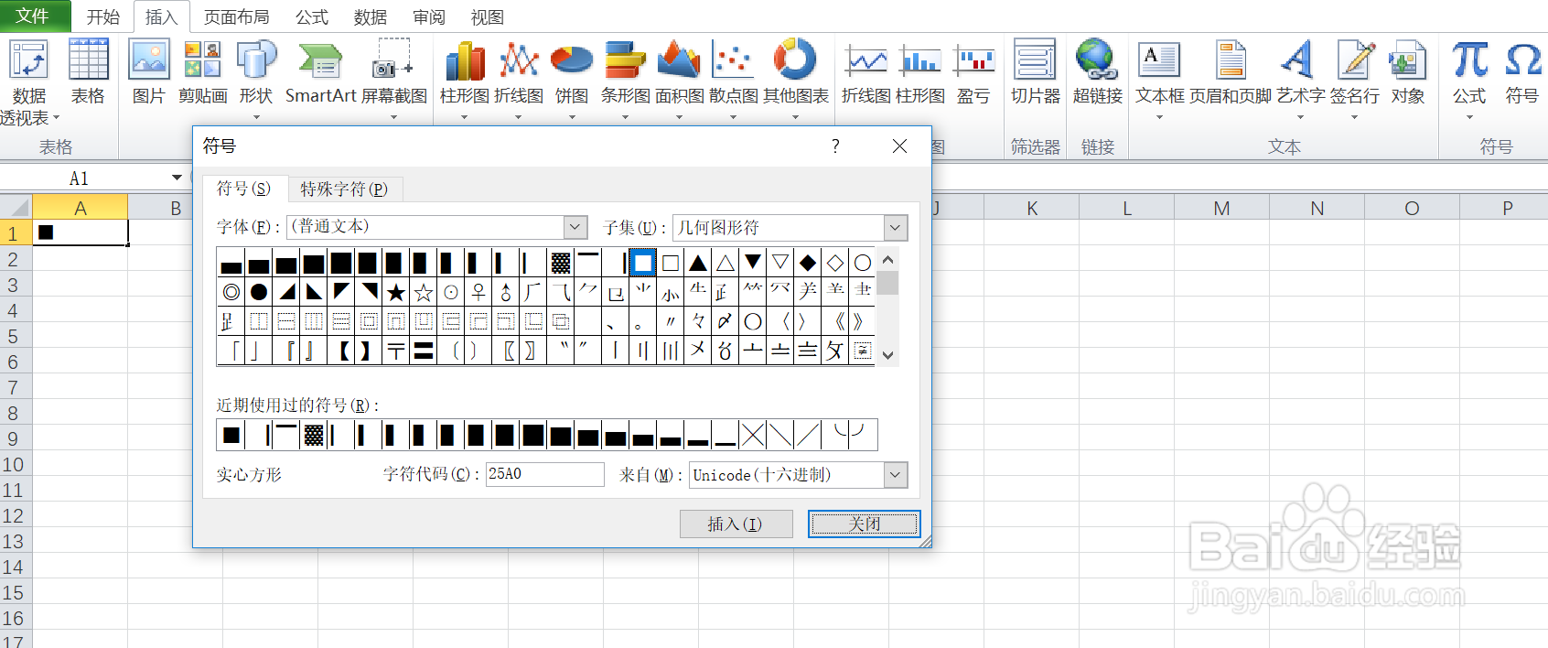This screenshot has width=1548, height=648.
Task: Click the Select All corner button
Action: (x=16, y=208)
